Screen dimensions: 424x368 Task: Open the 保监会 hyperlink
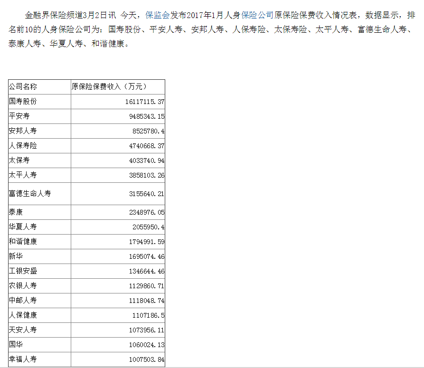[157, 15]
